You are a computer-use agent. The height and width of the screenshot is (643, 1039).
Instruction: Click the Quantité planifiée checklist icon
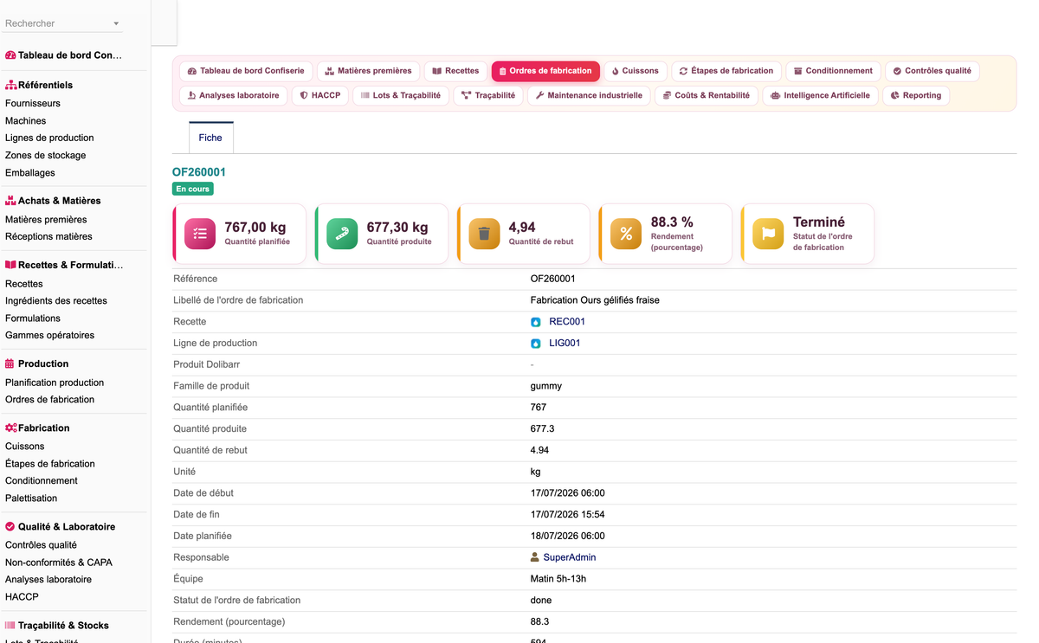200,234
